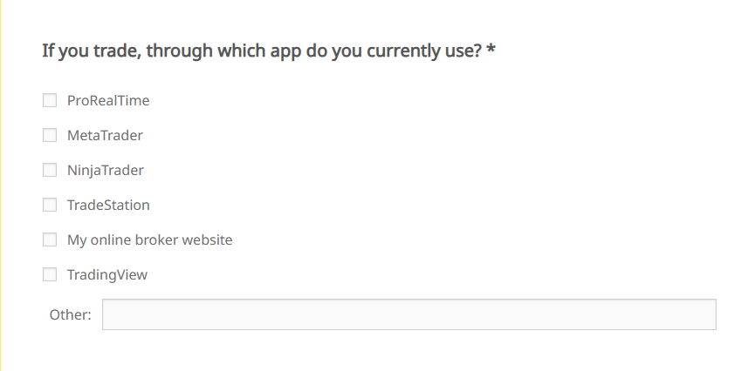
Task: Click the ProRealTime option label
Action: (108, 101)
